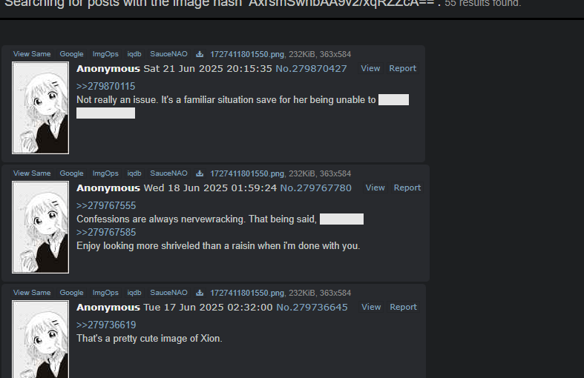Reveal spoiler text after 'That being said,'

(341, 219)
